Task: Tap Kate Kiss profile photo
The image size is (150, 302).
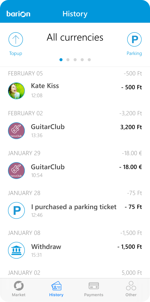Action: tap(16, 91)
